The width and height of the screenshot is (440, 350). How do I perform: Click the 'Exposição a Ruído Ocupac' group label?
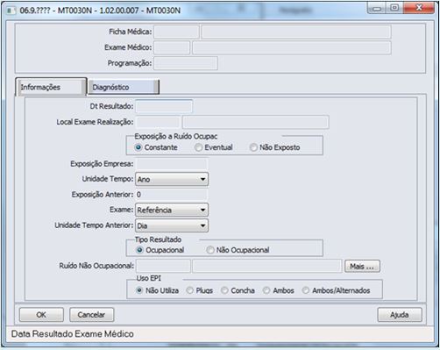click(x=176, y=136)
